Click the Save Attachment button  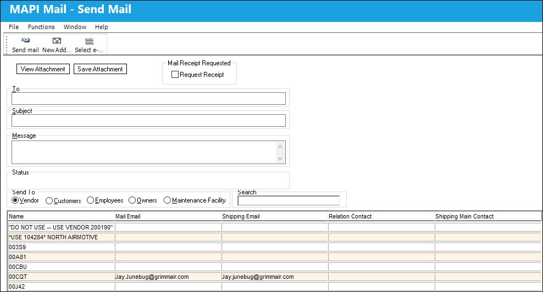(100, 69)
